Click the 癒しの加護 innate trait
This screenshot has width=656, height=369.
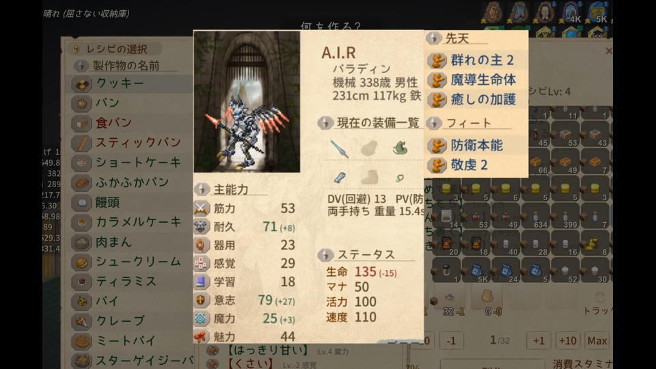476,100
